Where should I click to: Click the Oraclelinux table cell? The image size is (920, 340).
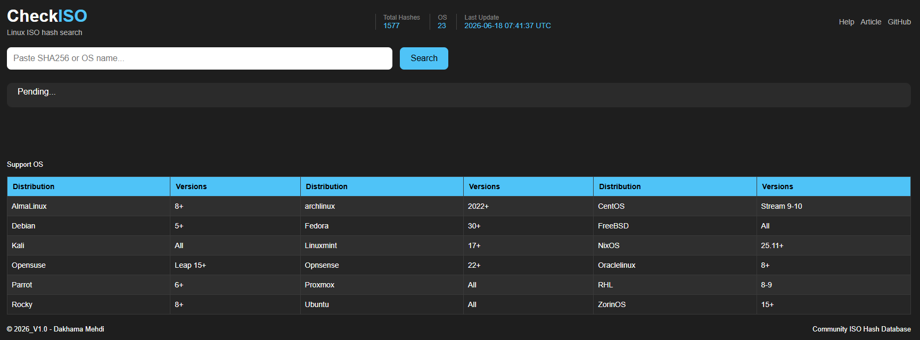(675, 265)
